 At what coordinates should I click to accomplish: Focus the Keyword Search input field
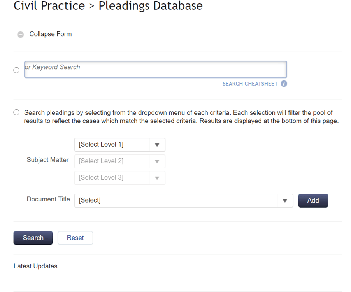click(156, 69)
